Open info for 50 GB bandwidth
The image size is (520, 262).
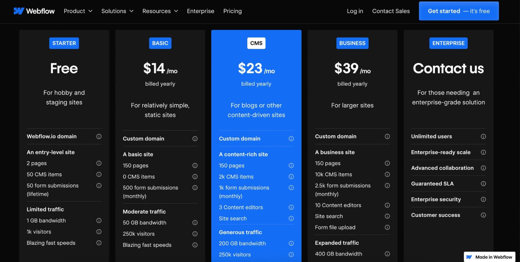tap(195, 223)
